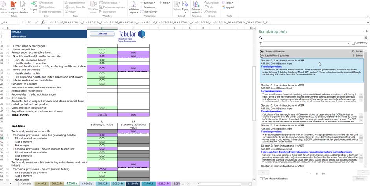Click the Insert Function fx icon

[x=43, y=22]
